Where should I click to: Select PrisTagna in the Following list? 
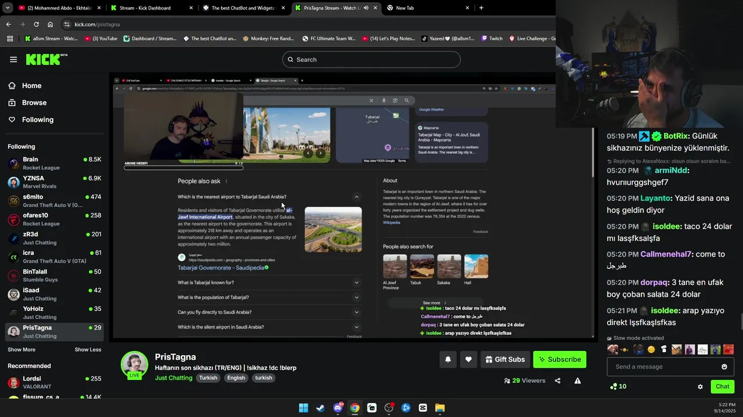[55, 331]
